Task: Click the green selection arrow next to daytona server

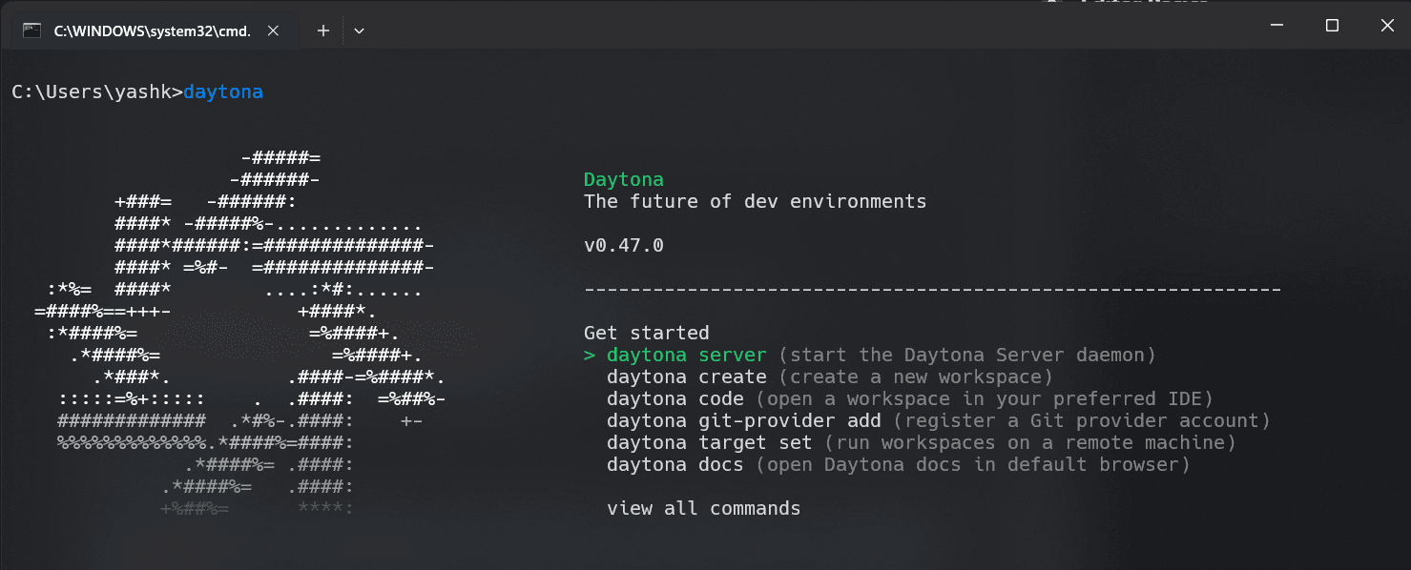Action: coord(590,354)
